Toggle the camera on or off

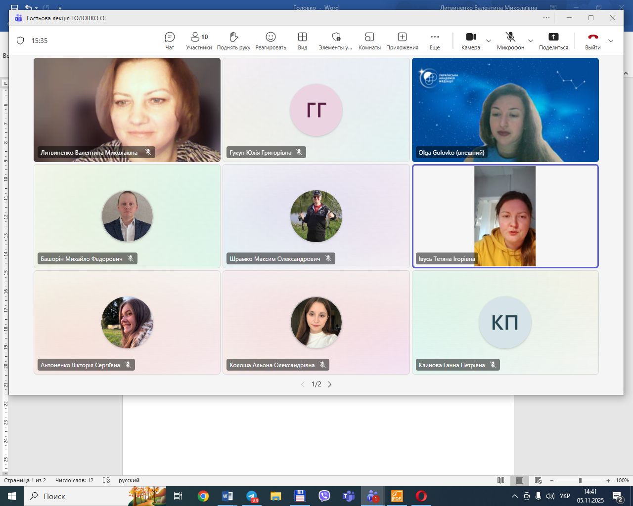471,41
